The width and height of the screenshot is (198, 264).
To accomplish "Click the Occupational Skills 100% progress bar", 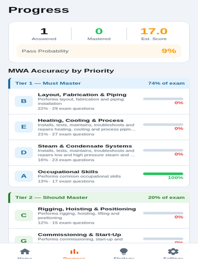I will point(163,174).
